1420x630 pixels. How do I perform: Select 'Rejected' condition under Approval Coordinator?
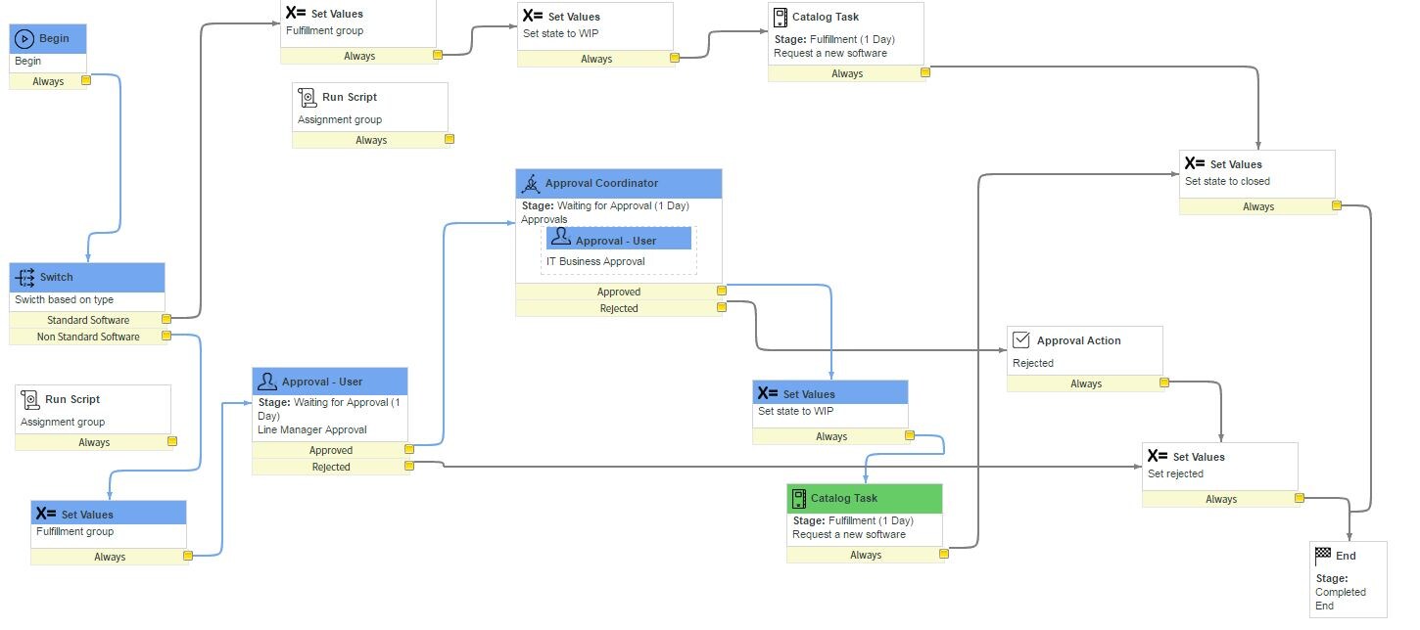click(619, 308)
